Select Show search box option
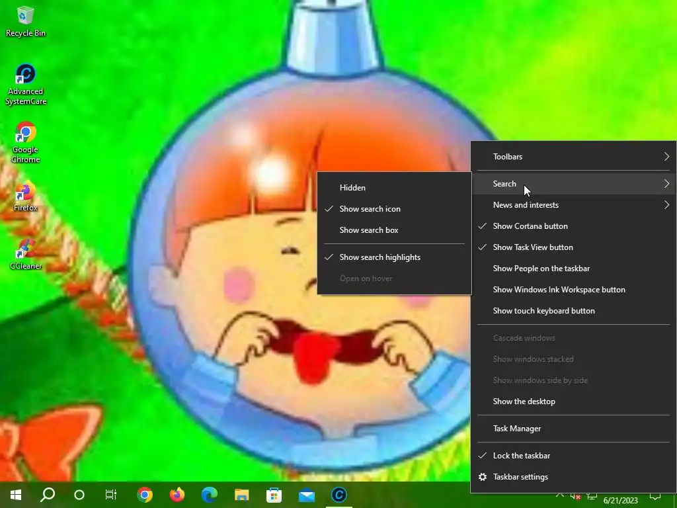The image size is (677, 508). tap(394, 230)
